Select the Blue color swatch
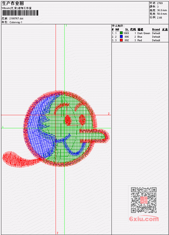 121,36
